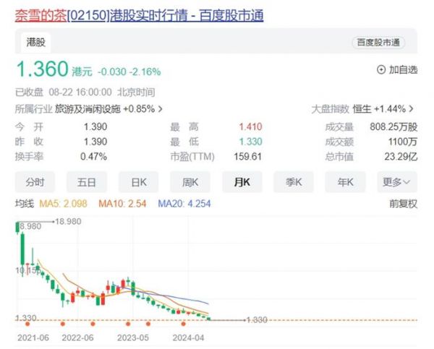Screen dimensions: 434x349
Task: Select the 周K weekly chart tab
Action: pyautogui.click(x=190, y=181)
